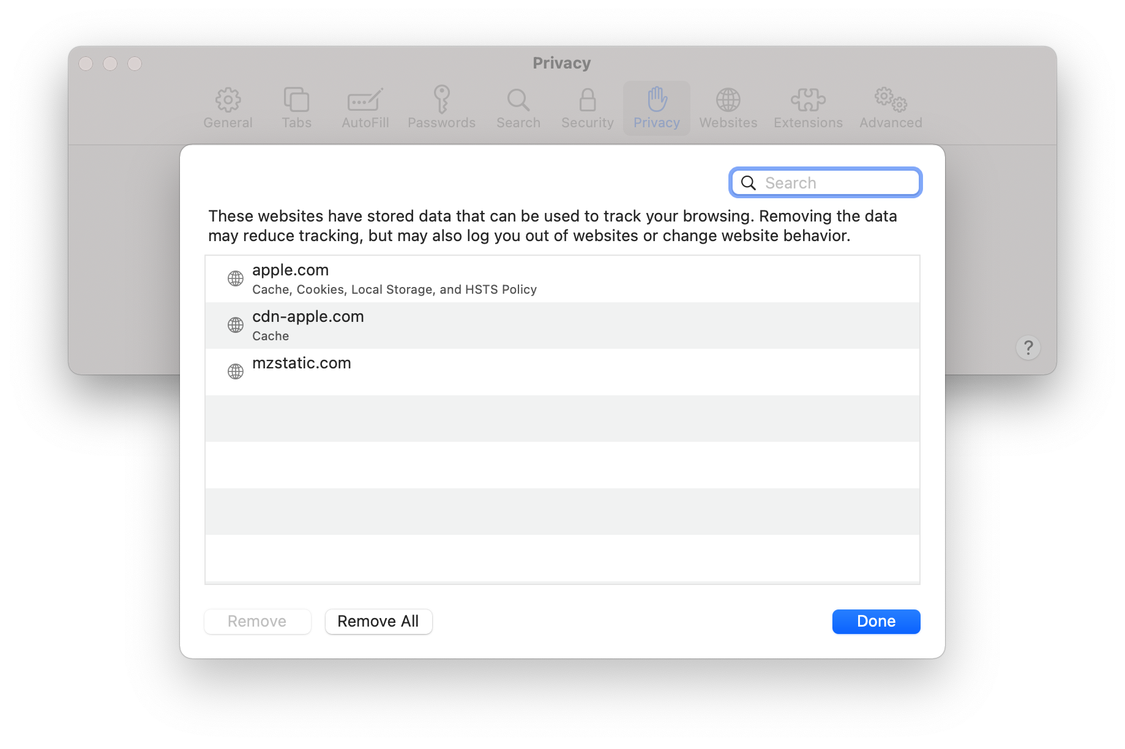The height and width of the screenshot is (749, 1125).
Task: Open the Security preferences pane
Action: (x=588, y=108)
